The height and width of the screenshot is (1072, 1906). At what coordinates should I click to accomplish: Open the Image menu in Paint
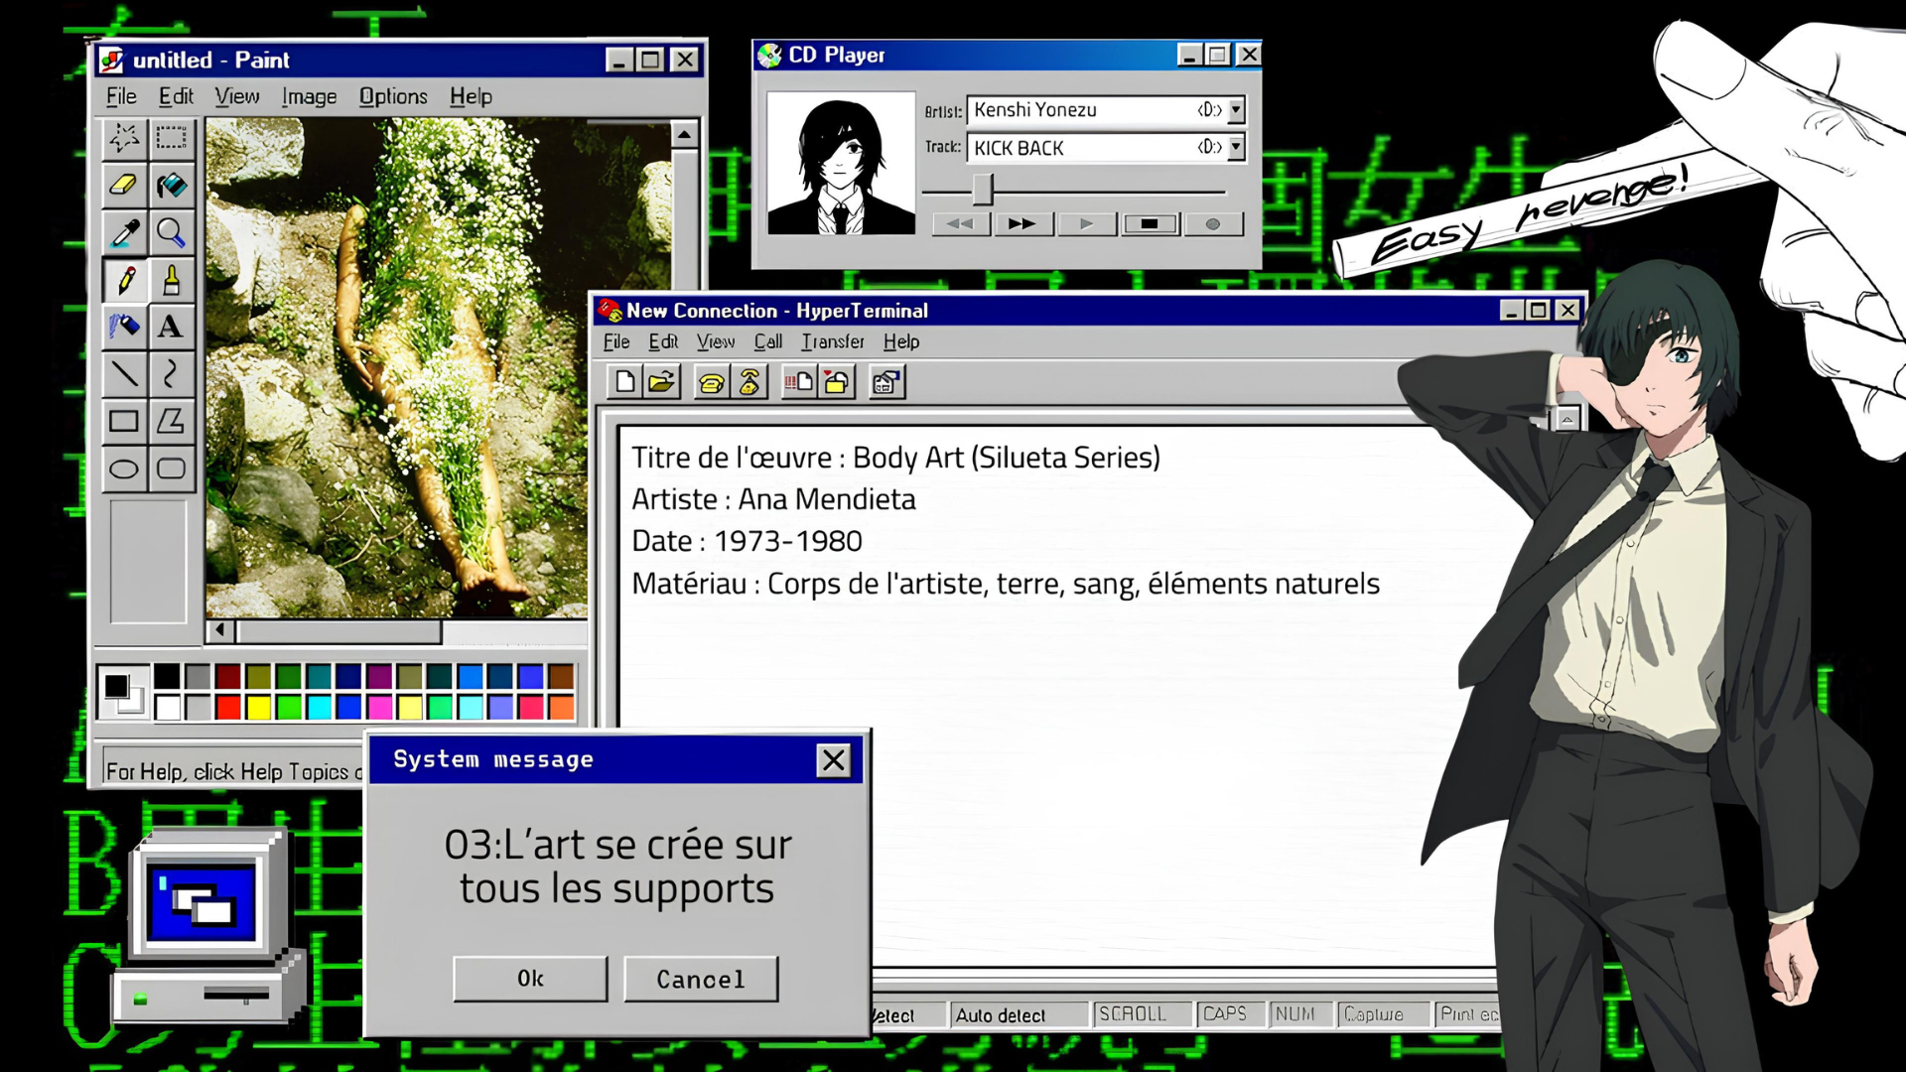tap(309, 96)
